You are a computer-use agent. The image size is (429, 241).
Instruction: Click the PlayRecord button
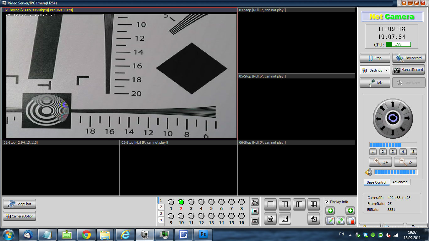(409, 58)
